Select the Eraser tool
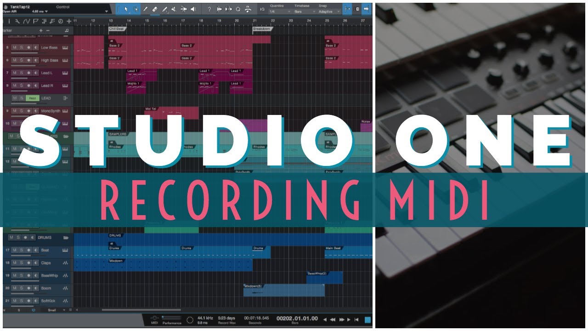Screen dimensions: 588x331 click(155, 9)
